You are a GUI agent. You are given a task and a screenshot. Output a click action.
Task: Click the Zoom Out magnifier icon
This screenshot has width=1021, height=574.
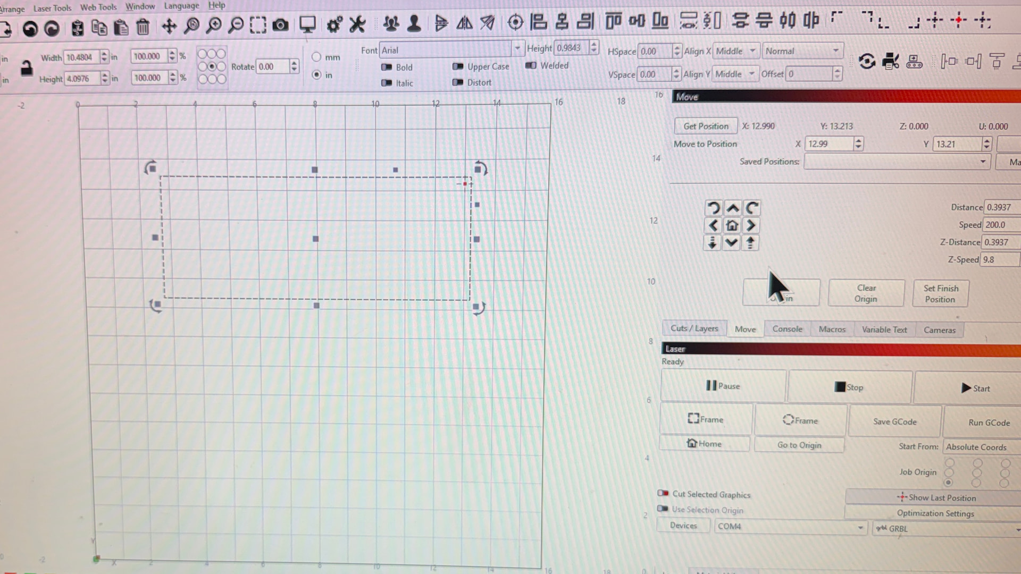click(x=235, y=25)
